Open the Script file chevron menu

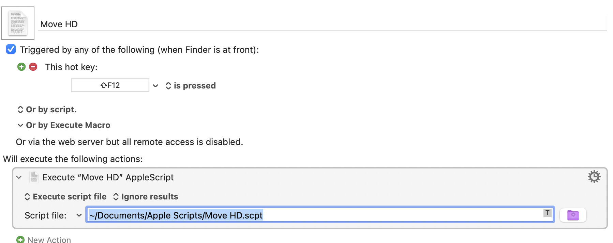pos(79,215)
